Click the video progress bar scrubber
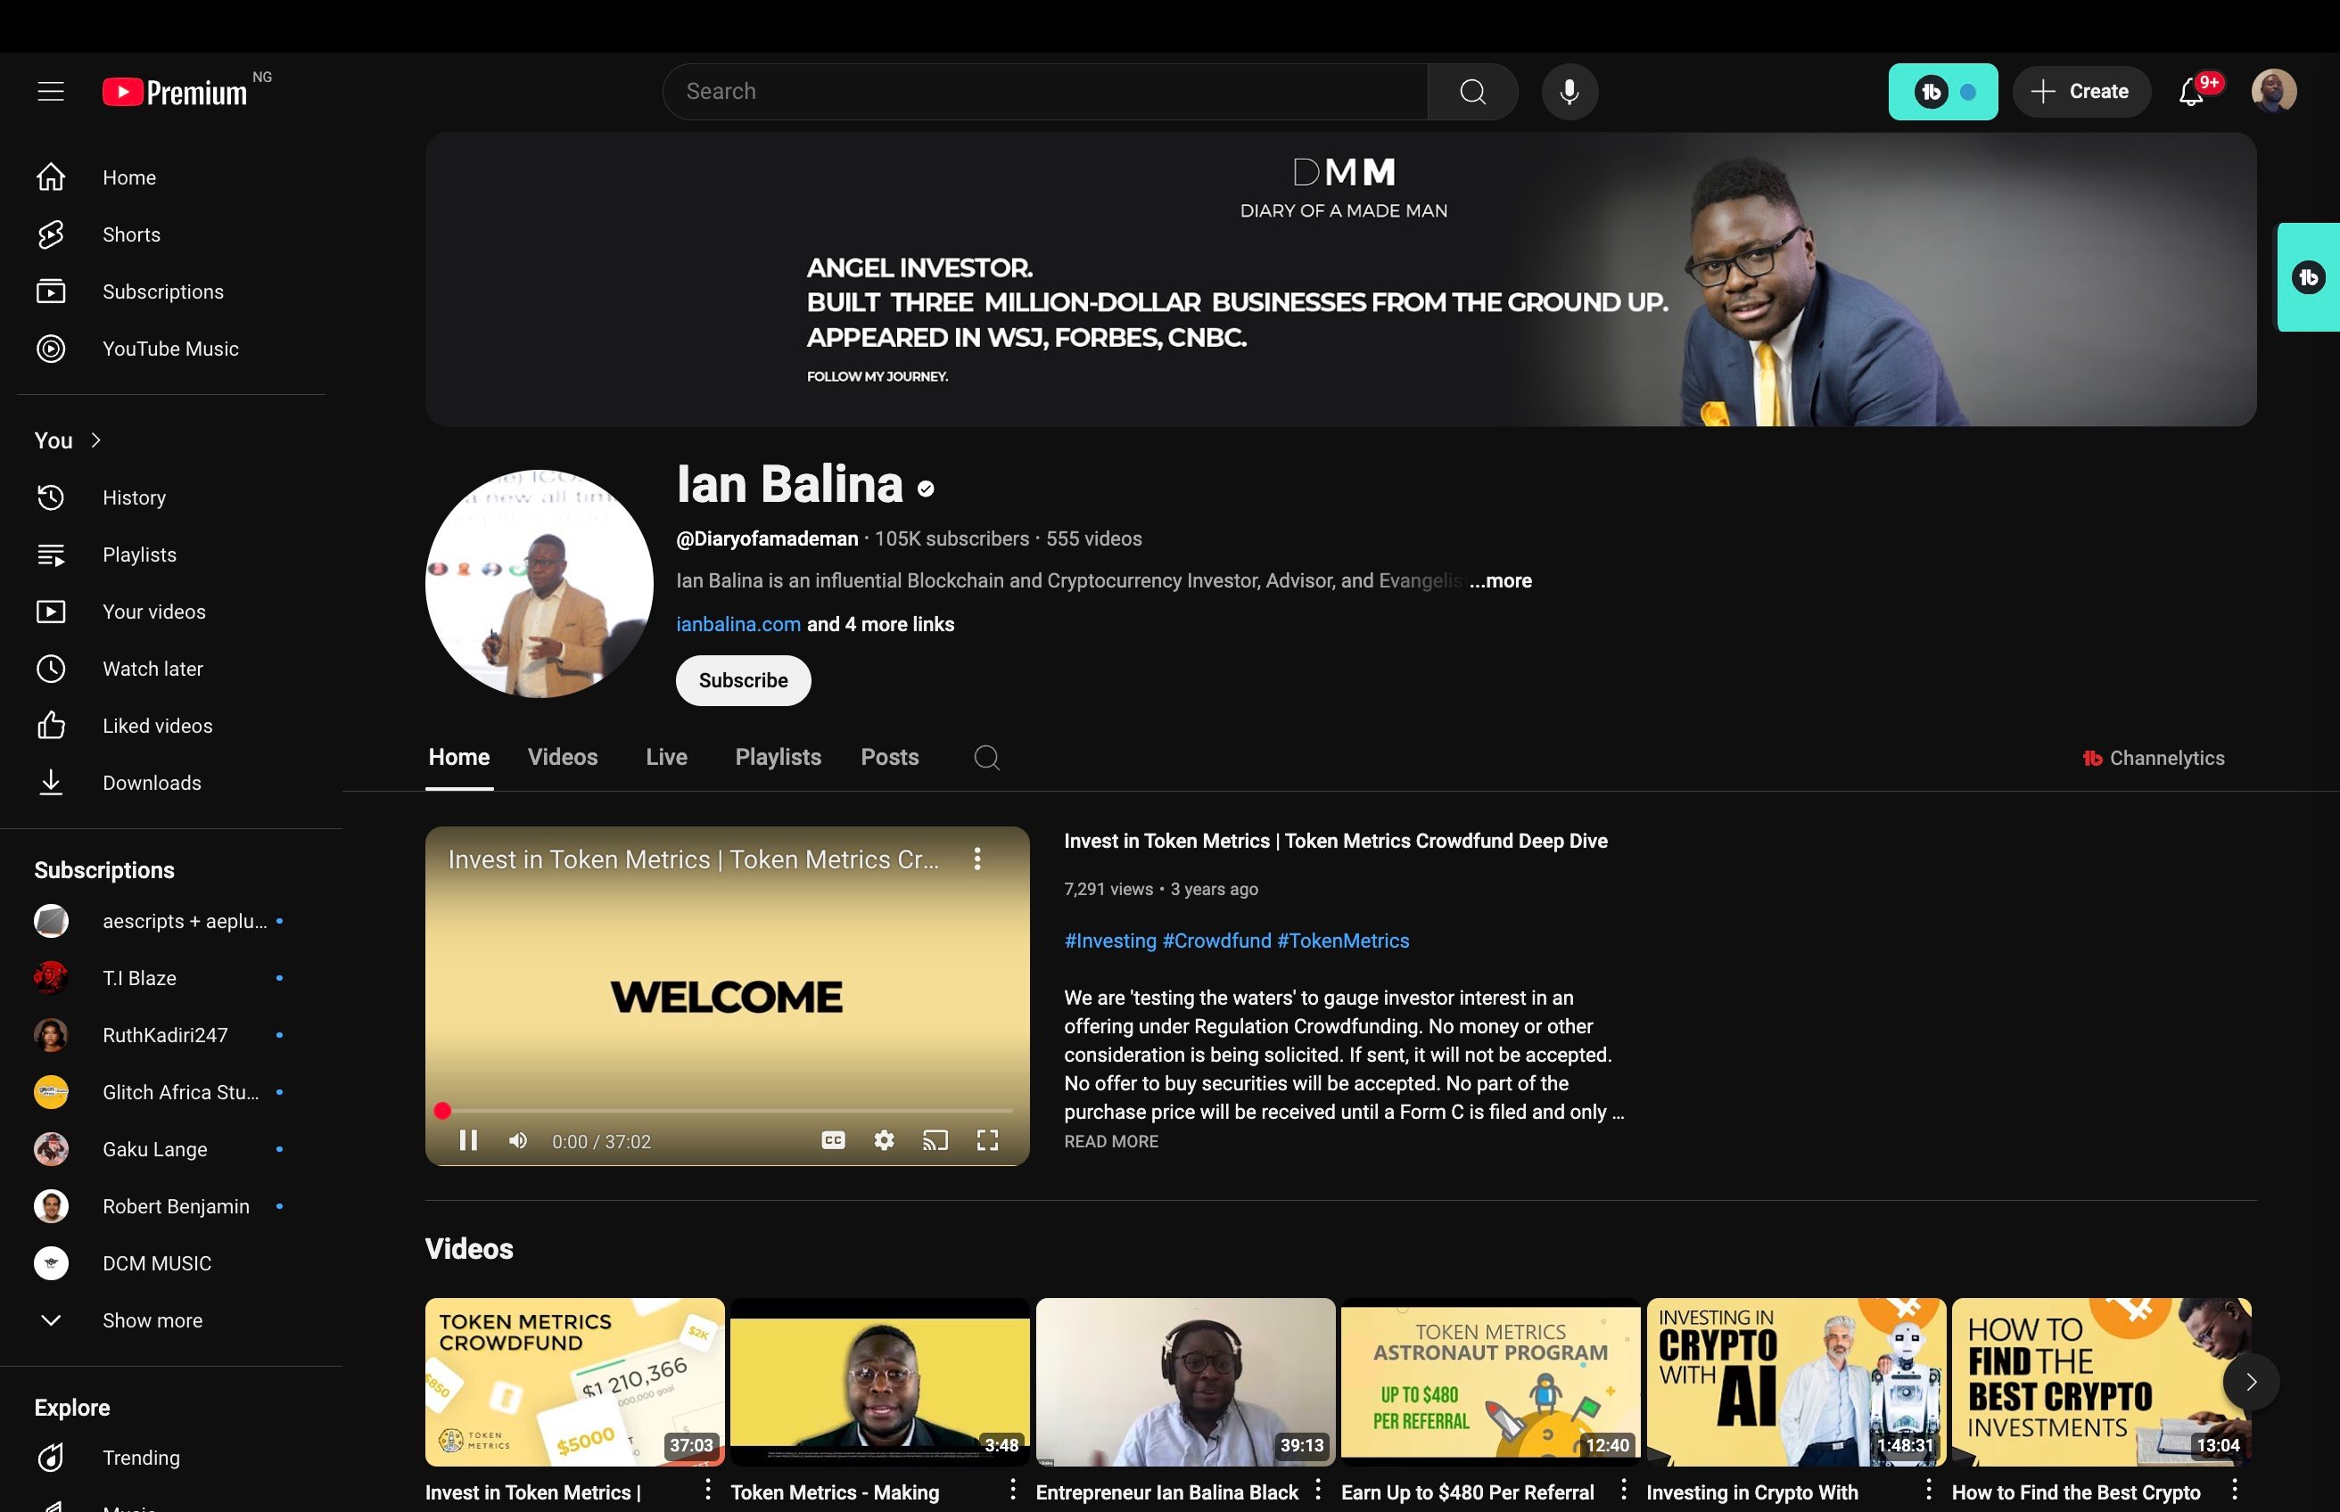The height and width of the screenshot is (1512, 2340). (443, 1111)
